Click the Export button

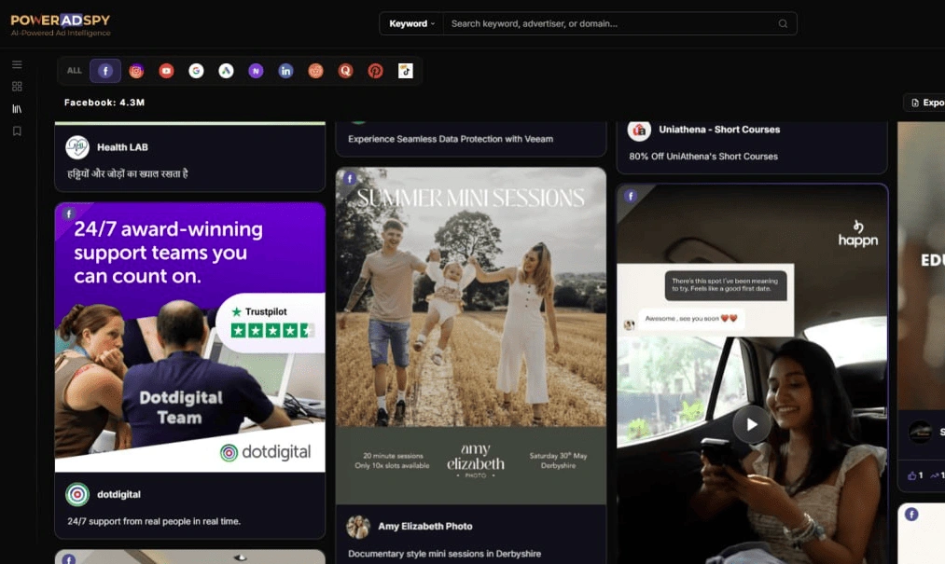point(925,103)
